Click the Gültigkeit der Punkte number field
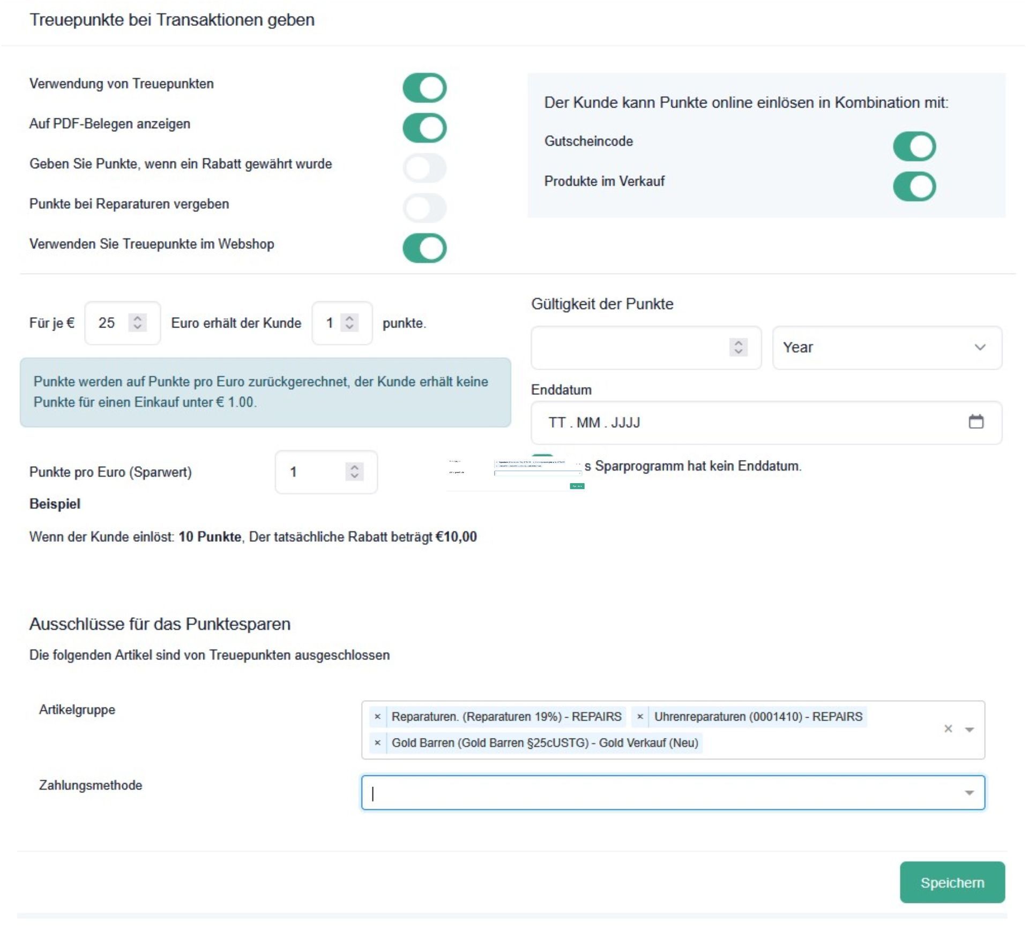The image size is (1029, 945). (x=646, y=348)
